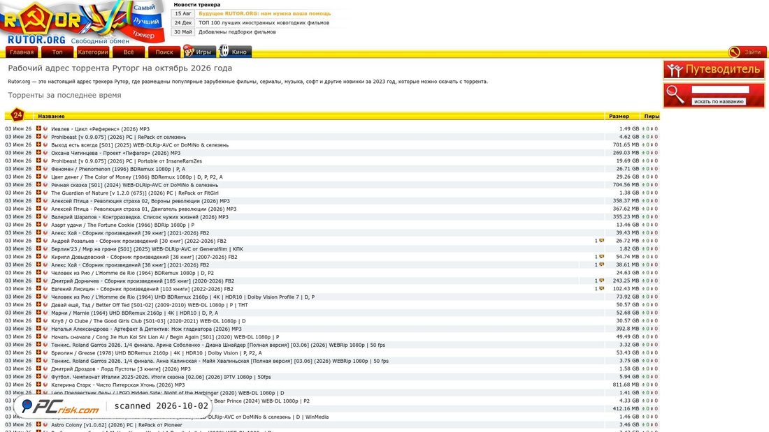Open the Кино section
The image size is (769, 432).
pos(235,52)
